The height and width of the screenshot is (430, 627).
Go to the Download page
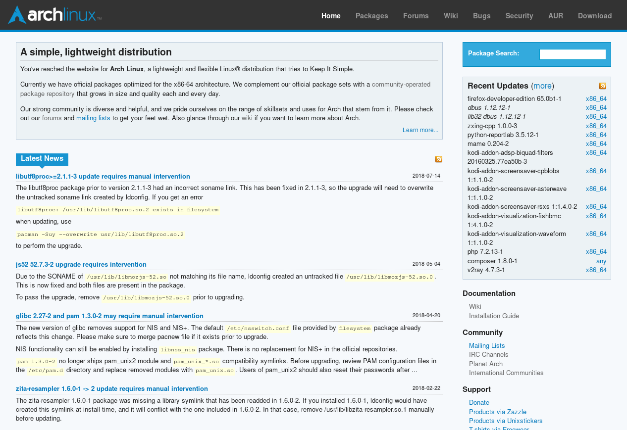pos(594,16)
